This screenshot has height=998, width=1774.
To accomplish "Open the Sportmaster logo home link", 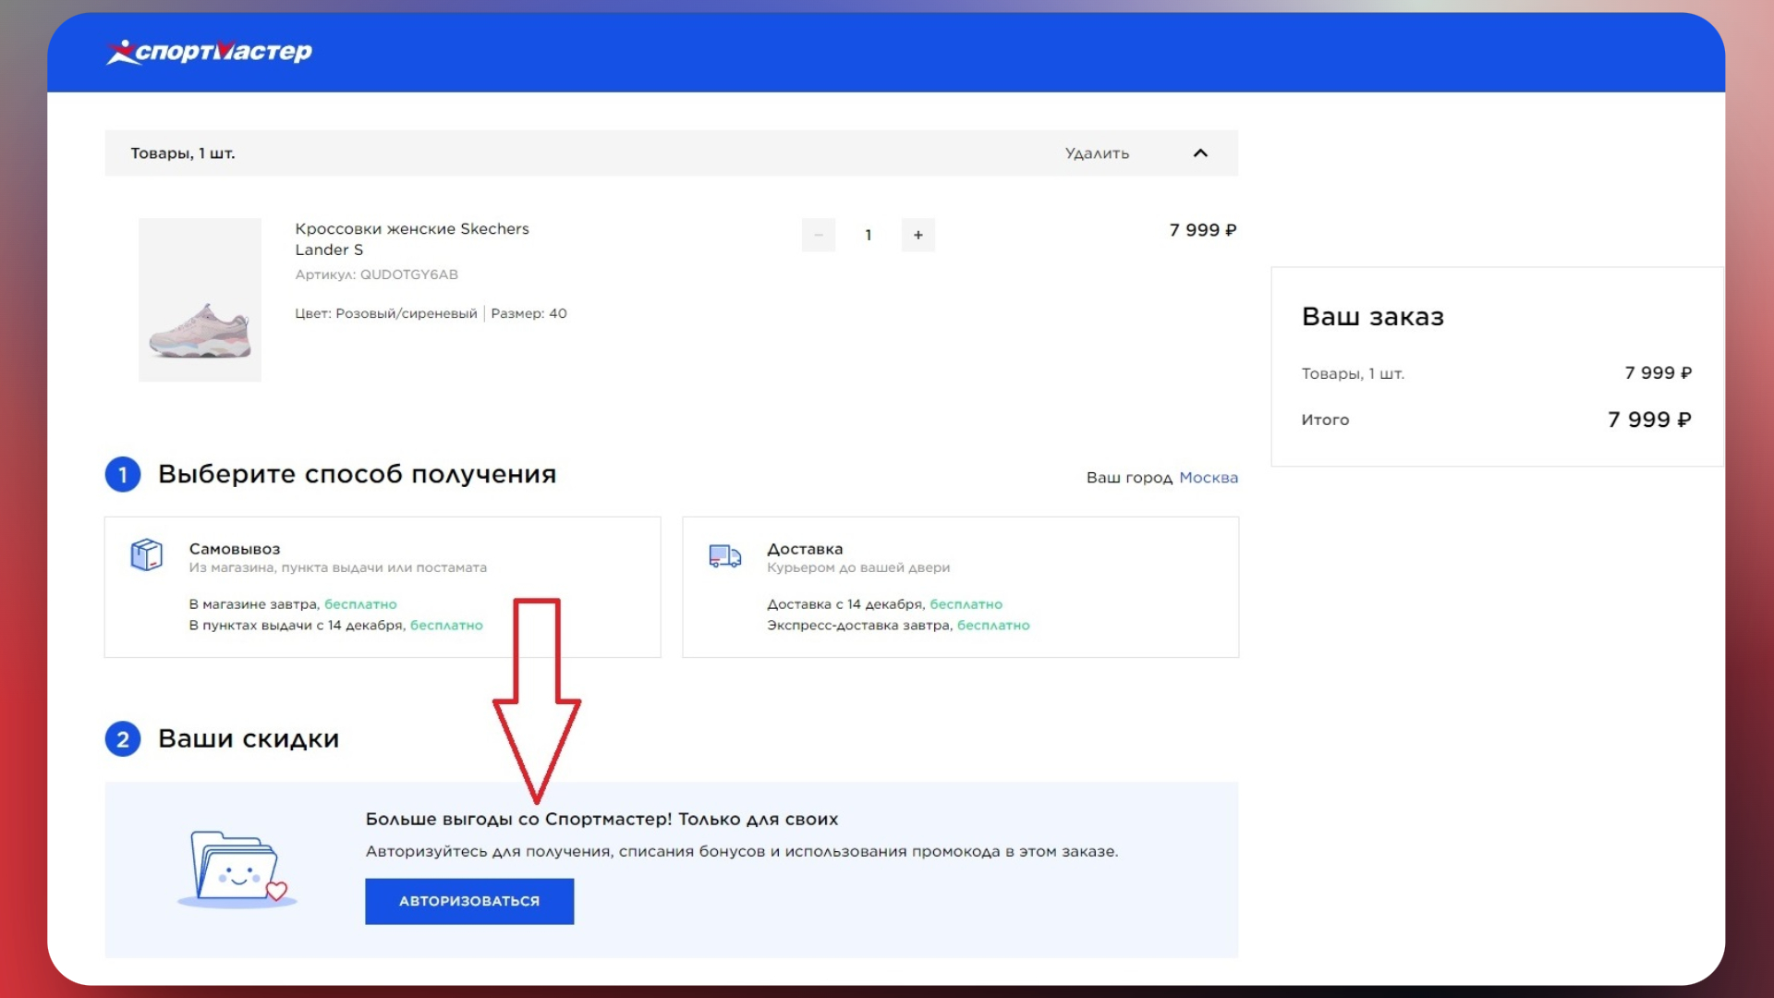I will click(x=209, y=52).
